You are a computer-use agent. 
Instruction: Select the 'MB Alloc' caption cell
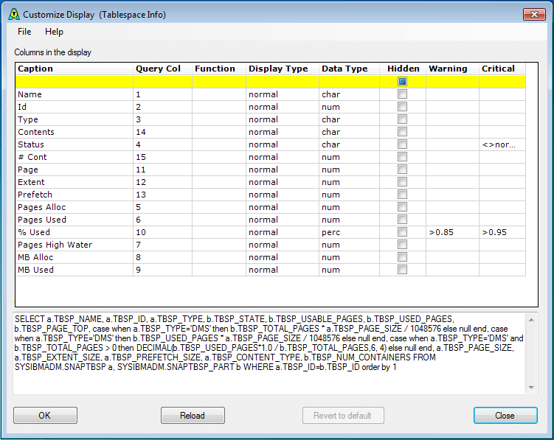tap(75, 257)
